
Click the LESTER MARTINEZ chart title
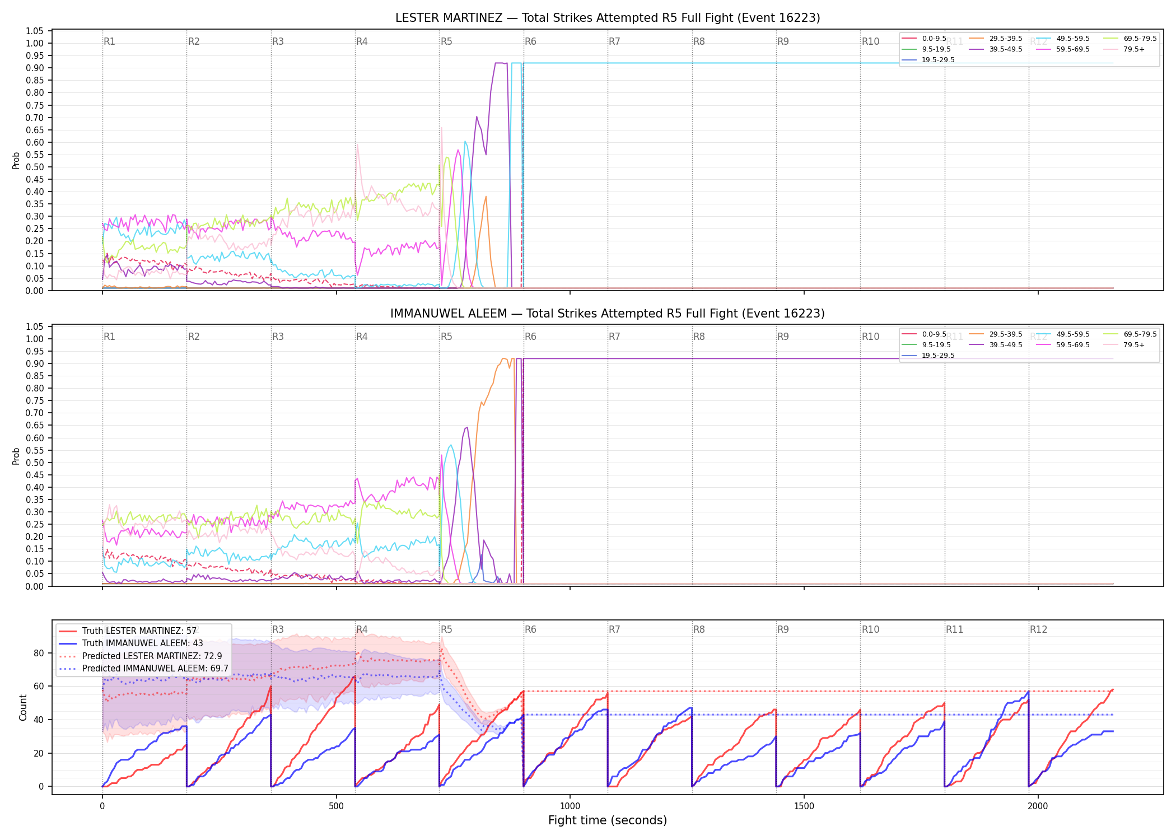point(608,18)
